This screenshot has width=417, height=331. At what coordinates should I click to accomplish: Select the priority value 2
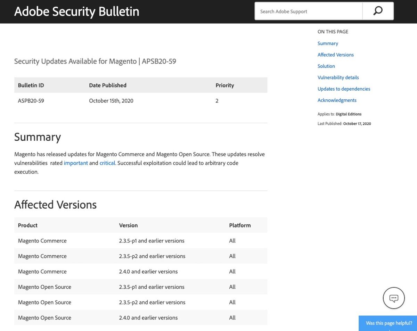[217, 101]
